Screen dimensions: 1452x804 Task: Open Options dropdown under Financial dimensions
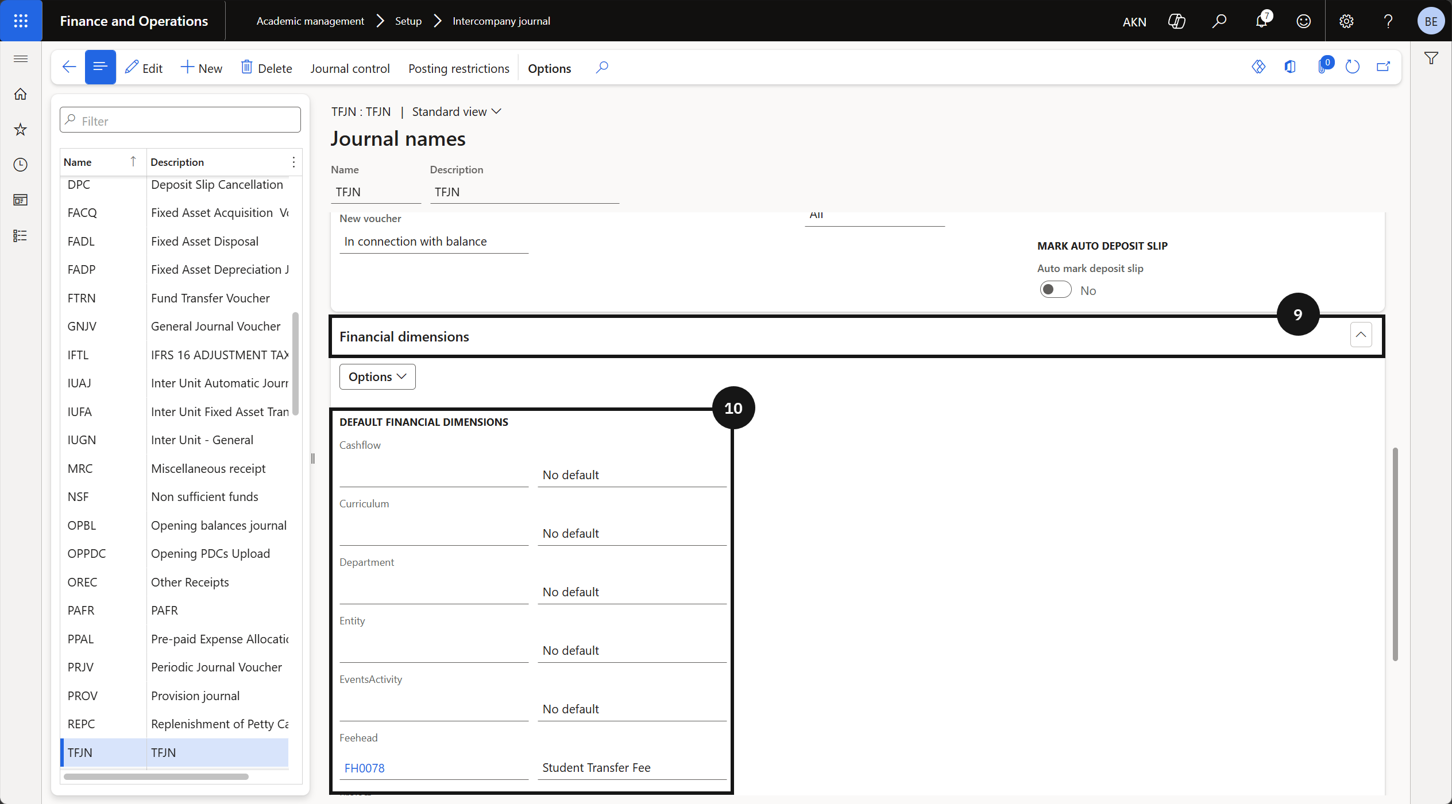tap(377, 377)
